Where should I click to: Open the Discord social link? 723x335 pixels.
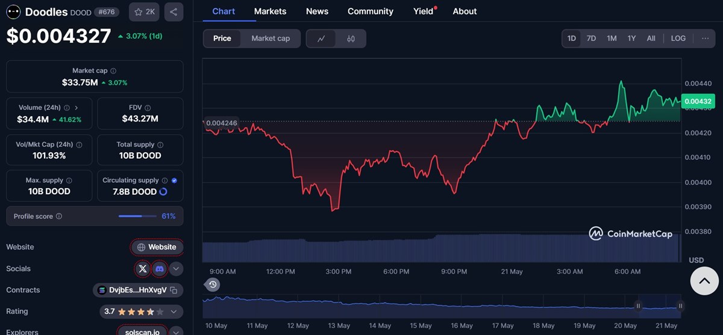point(160,269)
